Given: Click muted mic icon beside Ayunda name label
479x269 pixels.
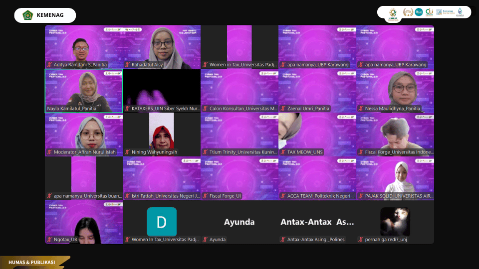Looking at the screenshot, I should (x=205, y=240).
